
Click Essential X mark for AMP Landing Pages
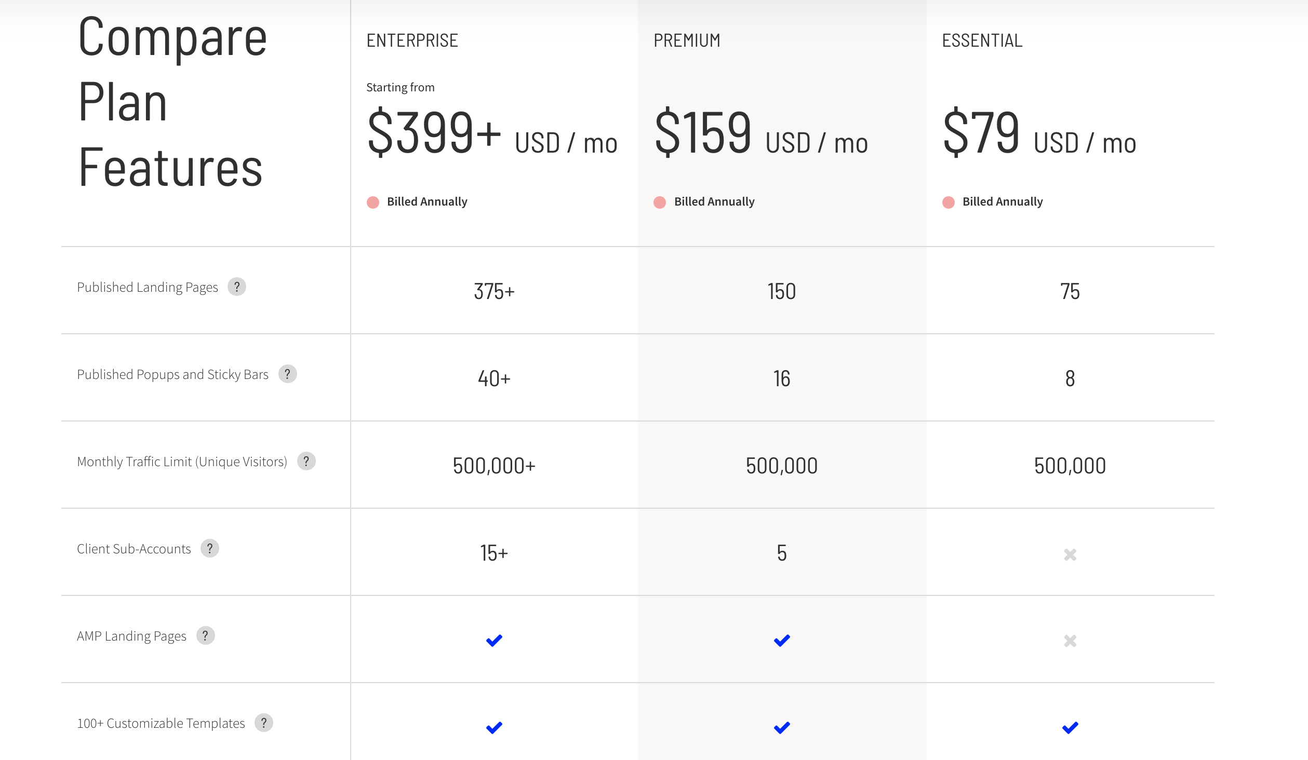click(1070, 641)
